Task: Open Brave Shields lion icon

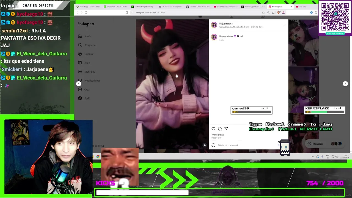Action: (279, 12)
